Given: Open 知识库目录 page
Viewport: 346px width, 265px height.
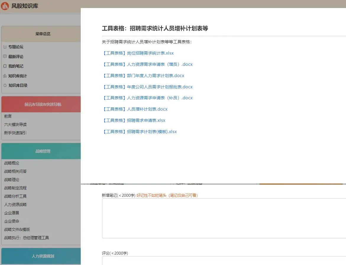Looking at the screenshot, I should (x=18, y=85).
